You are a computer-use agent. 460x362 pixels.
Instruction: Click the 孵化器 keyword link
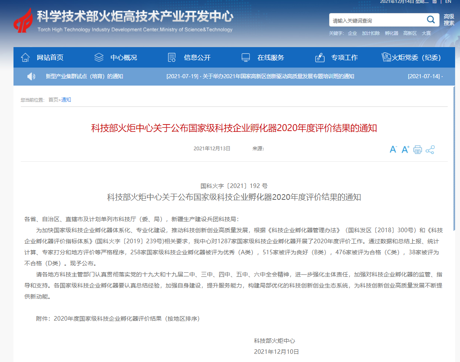click(x=391, y=33)
